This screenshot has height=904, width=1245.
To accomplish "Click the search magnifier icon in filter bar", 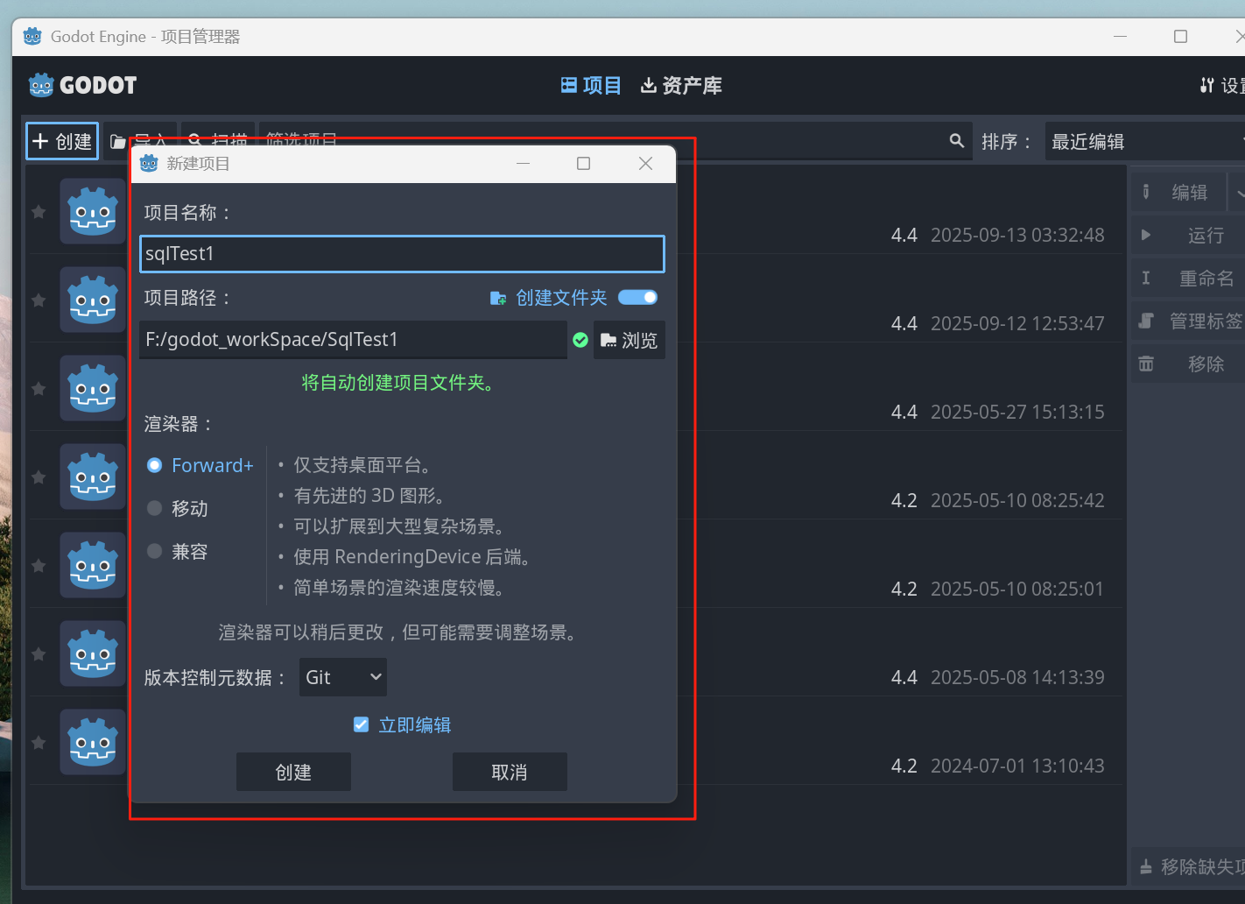I will [x=957, y=141].
